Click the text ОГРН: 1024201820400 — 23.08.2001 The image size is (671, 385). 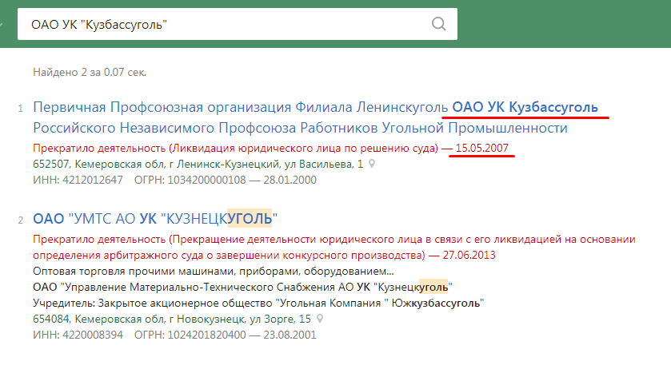[x=225, y=335]
